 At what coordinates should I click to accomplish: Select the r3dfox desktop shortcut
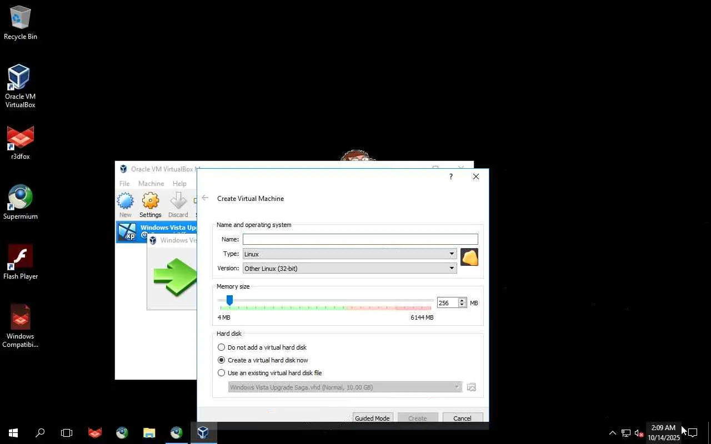point(21,143)
